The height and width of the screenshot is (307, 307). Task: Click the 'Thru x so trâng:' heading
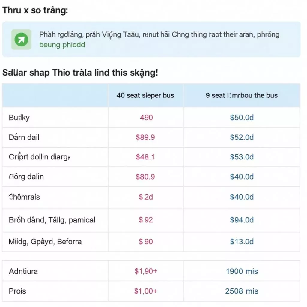click(35, 10)
